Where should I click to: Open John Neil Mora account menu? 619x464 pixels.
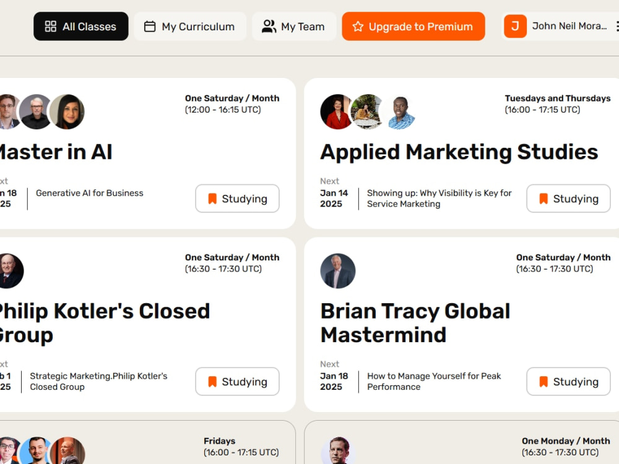tap(617, 27)
